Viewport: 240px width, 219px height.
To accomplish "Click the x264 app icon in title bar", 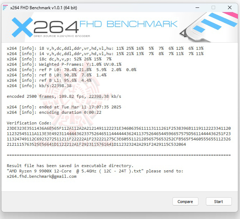I will pos(5,7).
